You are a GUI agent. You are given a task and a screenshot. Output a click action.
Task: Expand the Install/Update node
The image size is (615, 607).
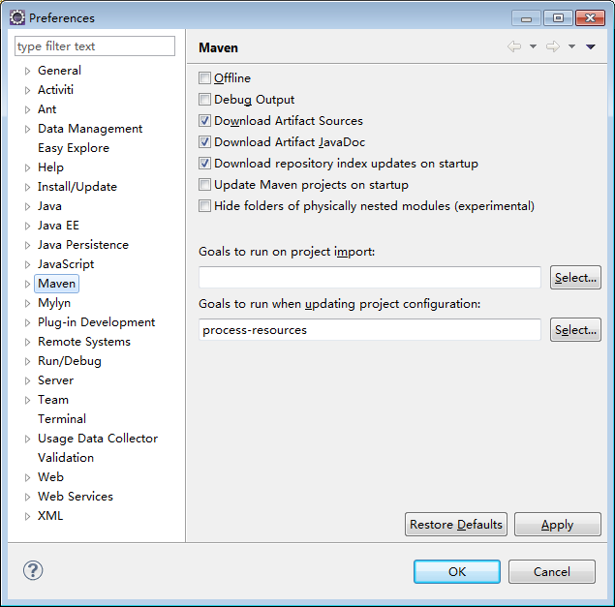(x=27, y=187)
